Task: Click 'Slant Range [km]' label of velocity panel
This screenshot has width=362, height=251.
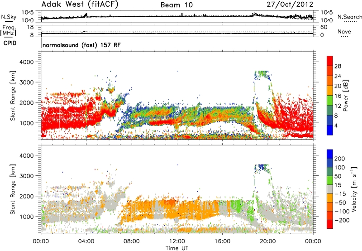Action: (13, 189)
